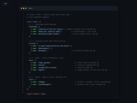The width and height of the screenshot is (137, 103).
Task: Click comment 'apps & sites i actually use'
Action: pos(55,77)
